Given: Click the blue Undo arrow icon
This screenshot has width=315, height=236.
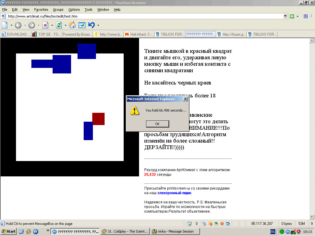Looking at the screenshot, I should [92, 25].
